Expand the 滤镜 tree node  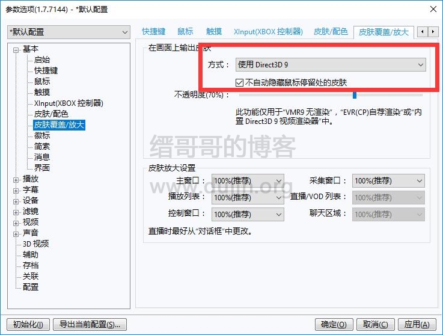16,212
